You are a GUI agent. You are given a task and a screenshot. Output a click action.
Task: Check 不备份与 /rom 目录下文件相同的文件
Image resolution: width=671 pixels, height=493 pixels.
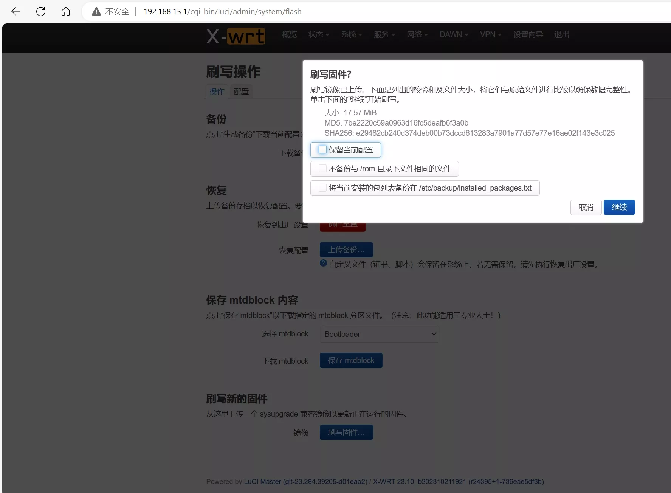point(322,169)
